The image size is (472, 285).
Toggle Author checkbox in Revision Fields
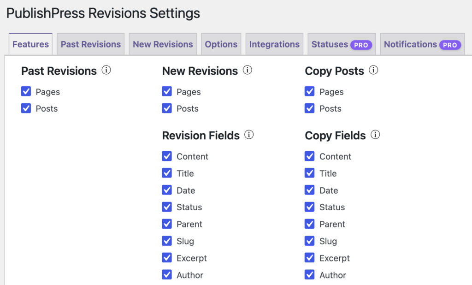167,274
